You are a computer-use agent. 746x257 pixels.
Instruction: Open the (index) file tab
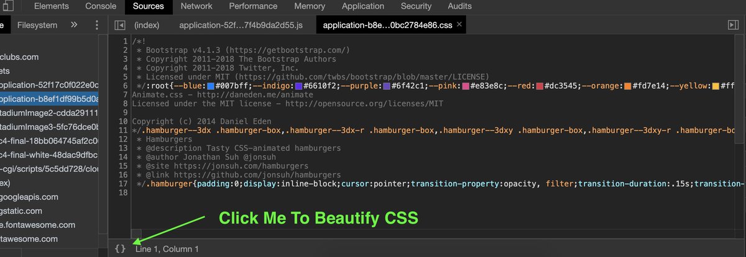tap(147, 25)
